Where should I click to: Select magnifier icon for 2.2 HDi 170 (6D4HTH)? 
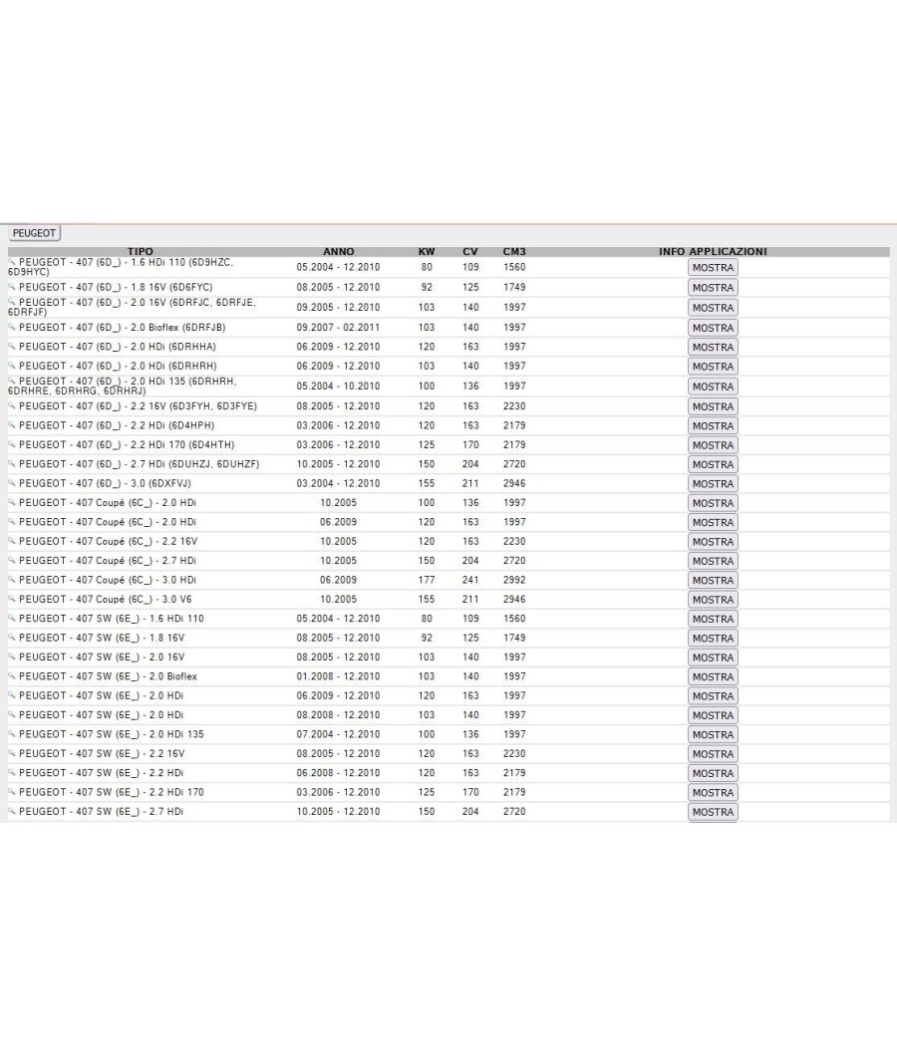(12, 443)
